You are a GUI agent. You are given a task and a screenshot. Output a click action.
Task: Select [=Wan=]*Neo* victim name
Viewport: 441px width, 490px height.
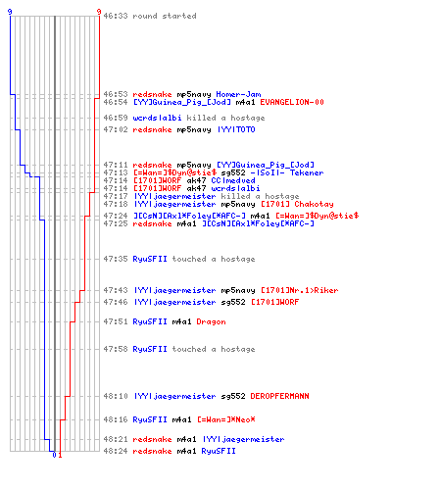(226, 419)
